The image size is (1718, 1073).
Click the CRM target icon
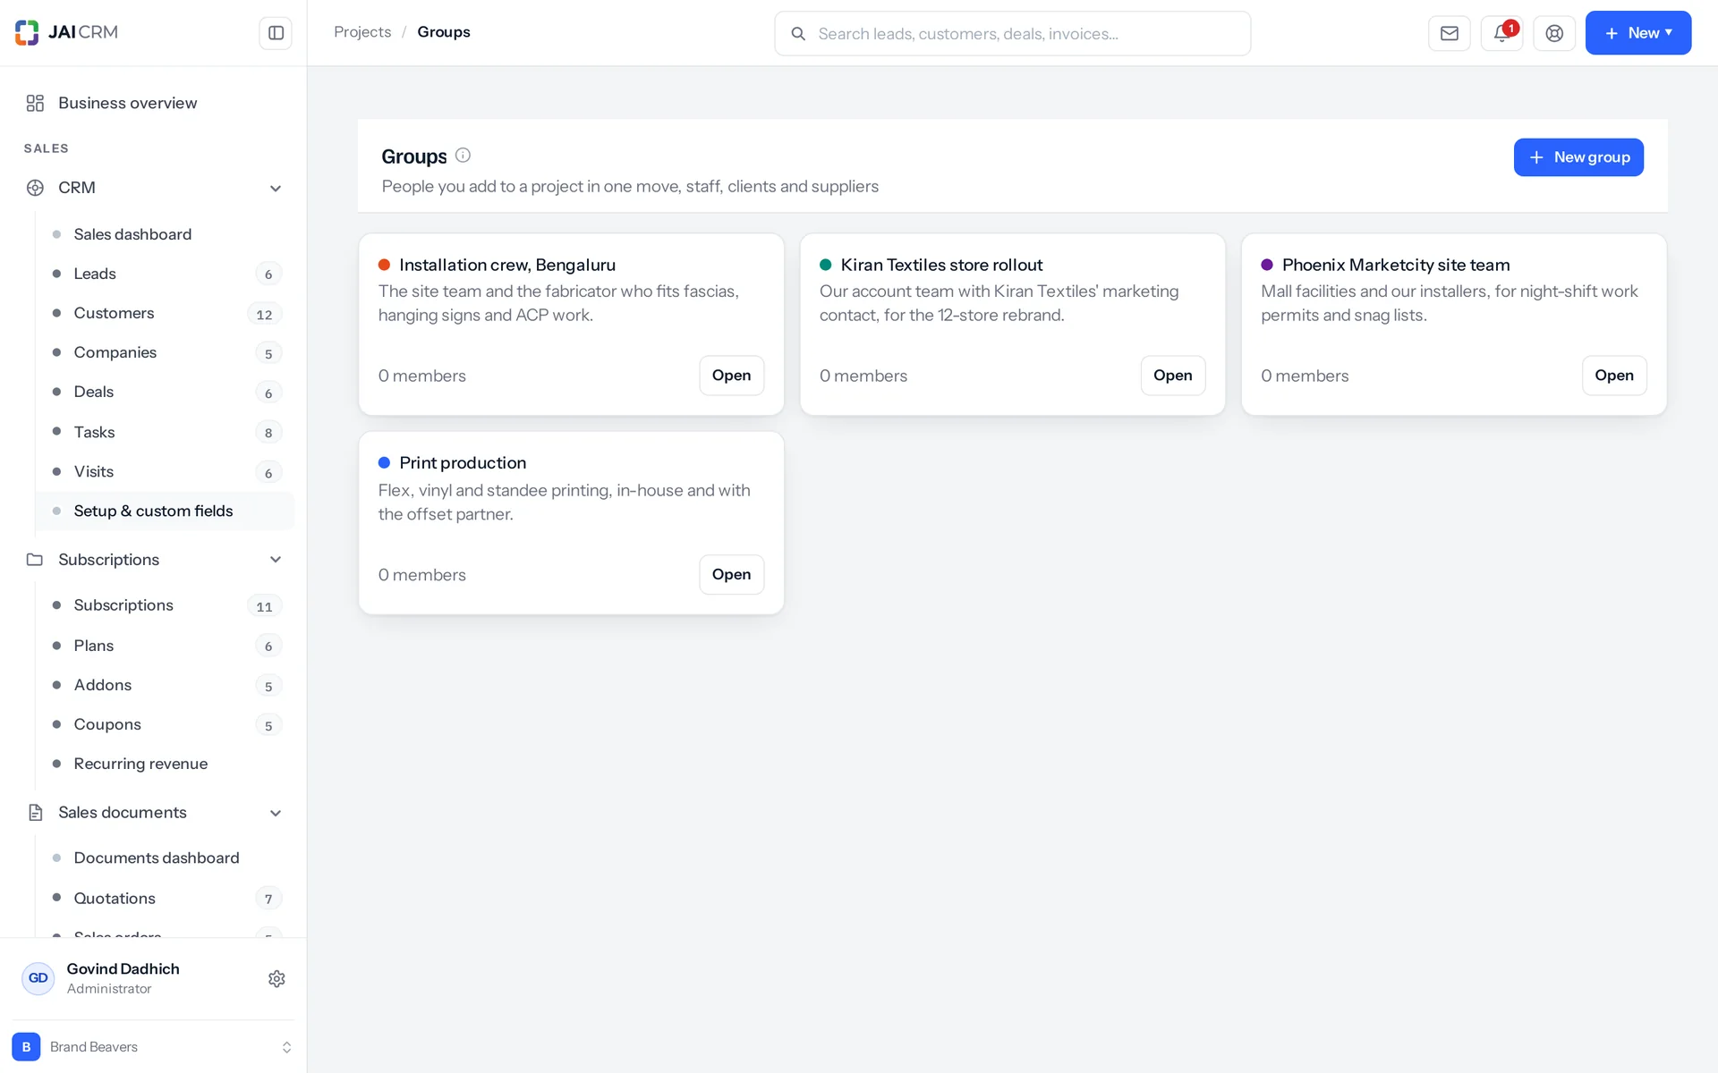click(35, 188)
